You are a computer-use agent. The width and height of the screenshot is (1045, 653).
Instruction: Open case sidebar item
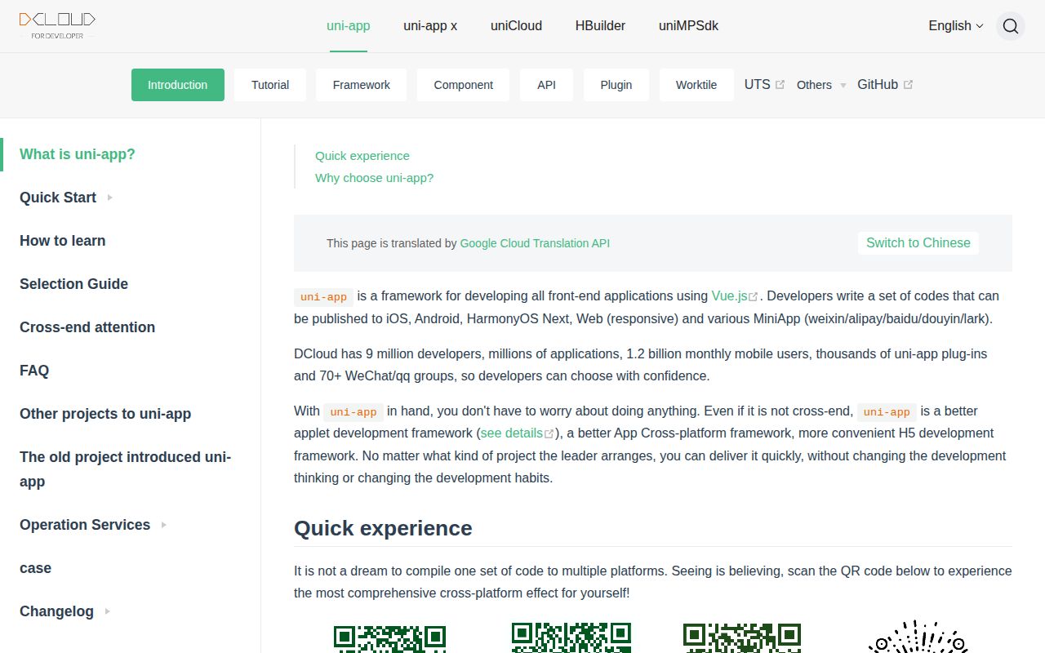coord(35,568)
